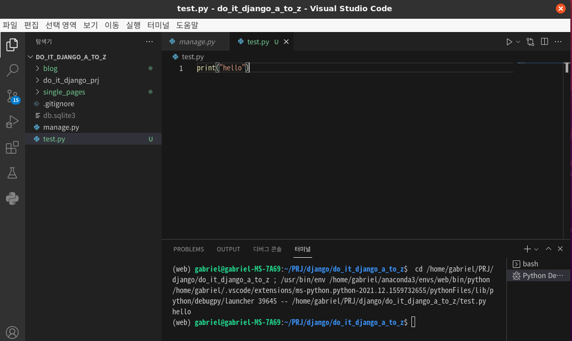Open the 보기 menu

coord(90,25)
